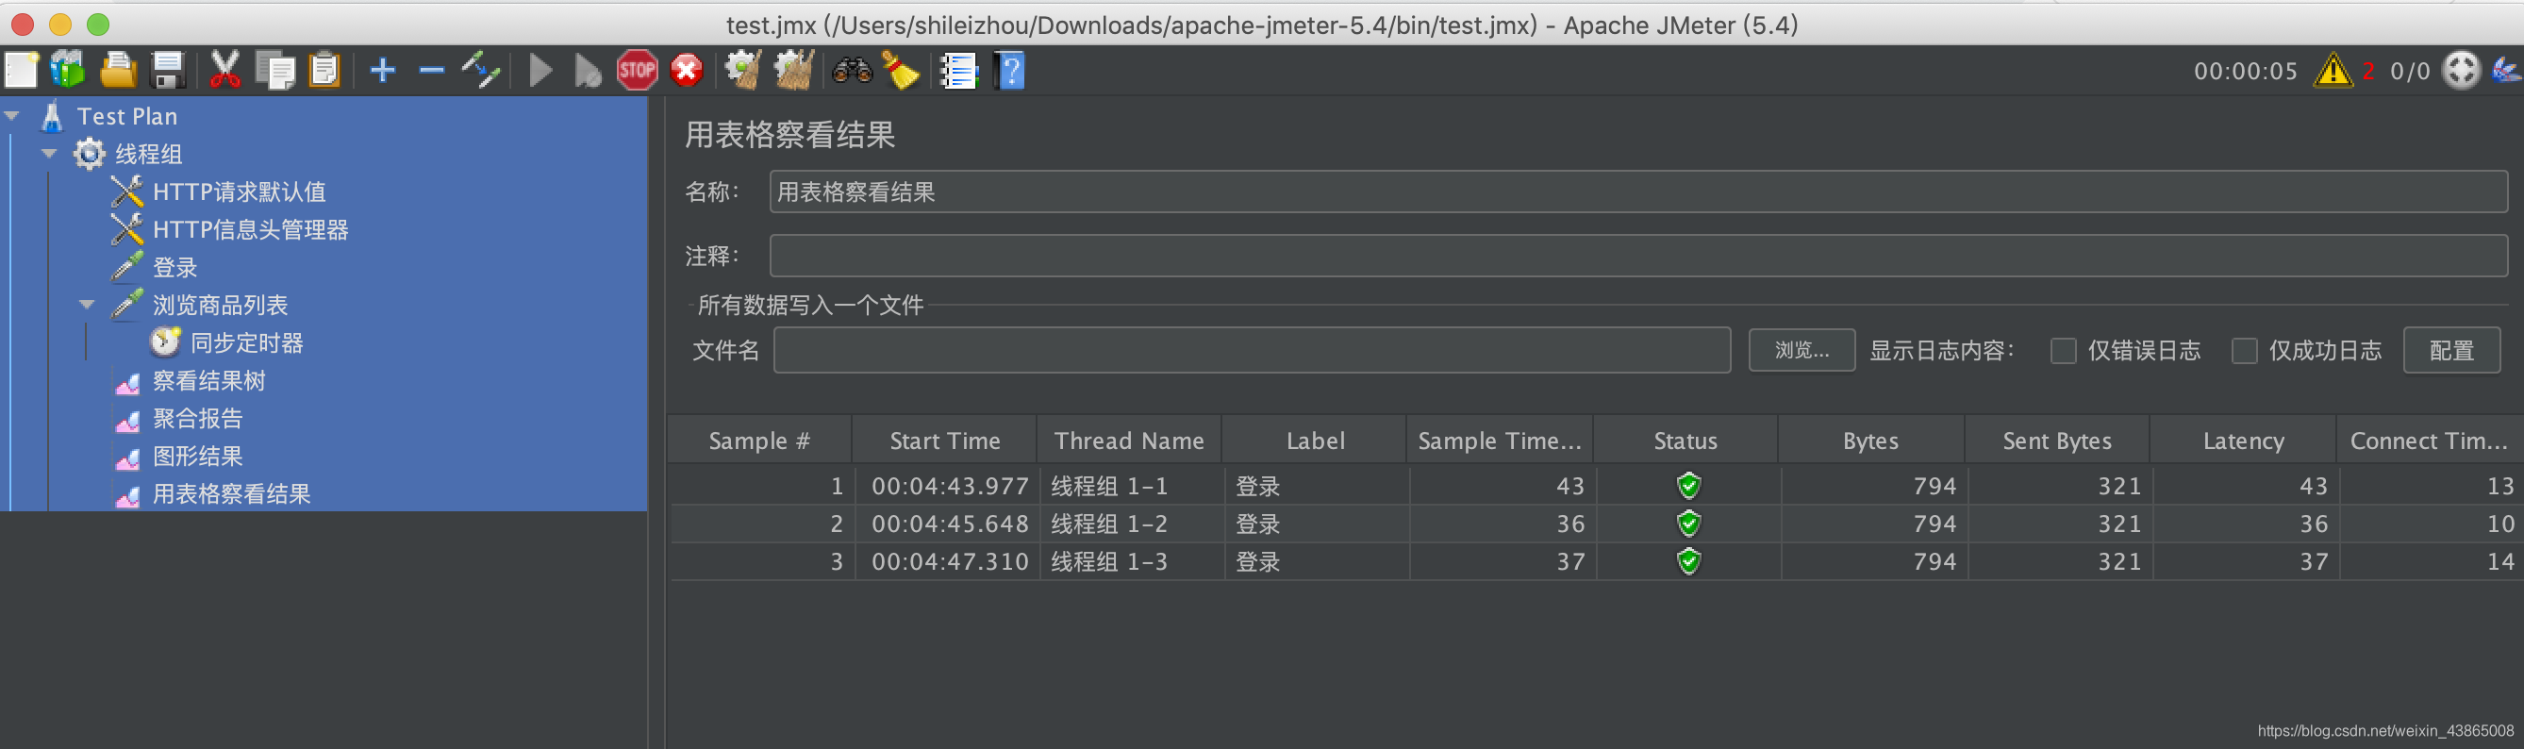
Task: Click the Thread Name column header
Action: click(x=1129, y=441)
